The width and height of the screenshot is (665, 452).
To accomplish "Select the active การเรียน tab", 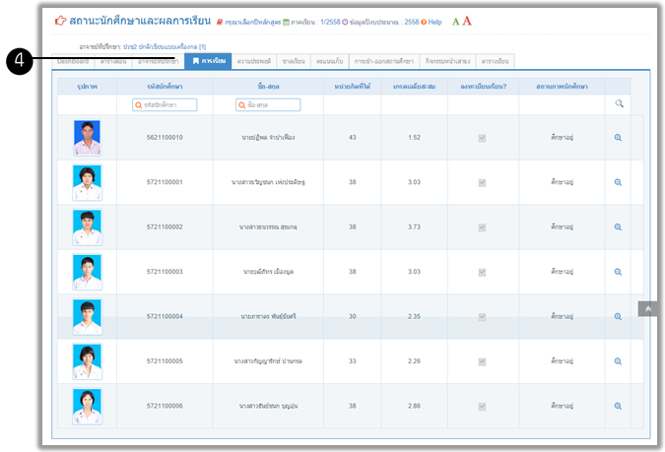I will [209, 61].
